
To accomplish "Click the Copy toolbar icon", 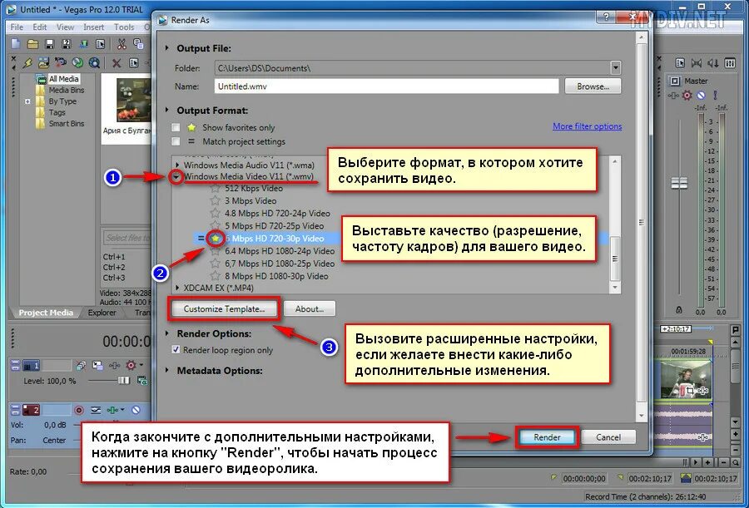I will [x=138, y=44].
